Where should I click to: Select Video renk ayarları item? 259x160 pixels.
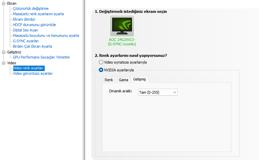click(29, 68)
